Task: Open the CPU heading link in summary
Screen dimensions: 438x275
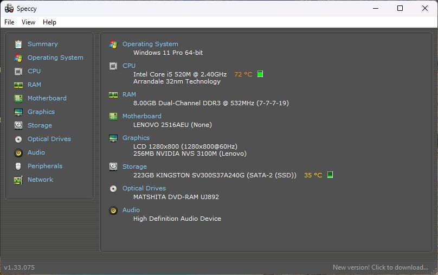Action: (129, 66)
